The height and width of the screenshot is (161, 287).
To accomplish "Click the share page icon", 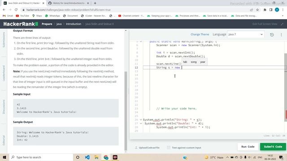I will click(251, 10).
